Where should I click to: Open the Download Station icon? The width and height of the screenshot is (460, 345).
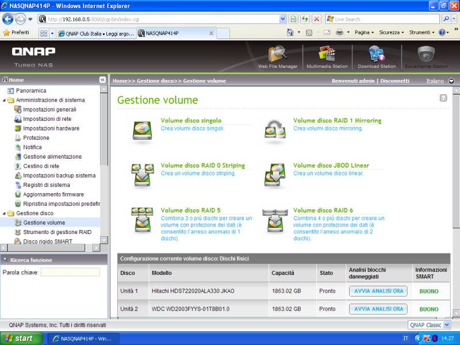[376, 56]
